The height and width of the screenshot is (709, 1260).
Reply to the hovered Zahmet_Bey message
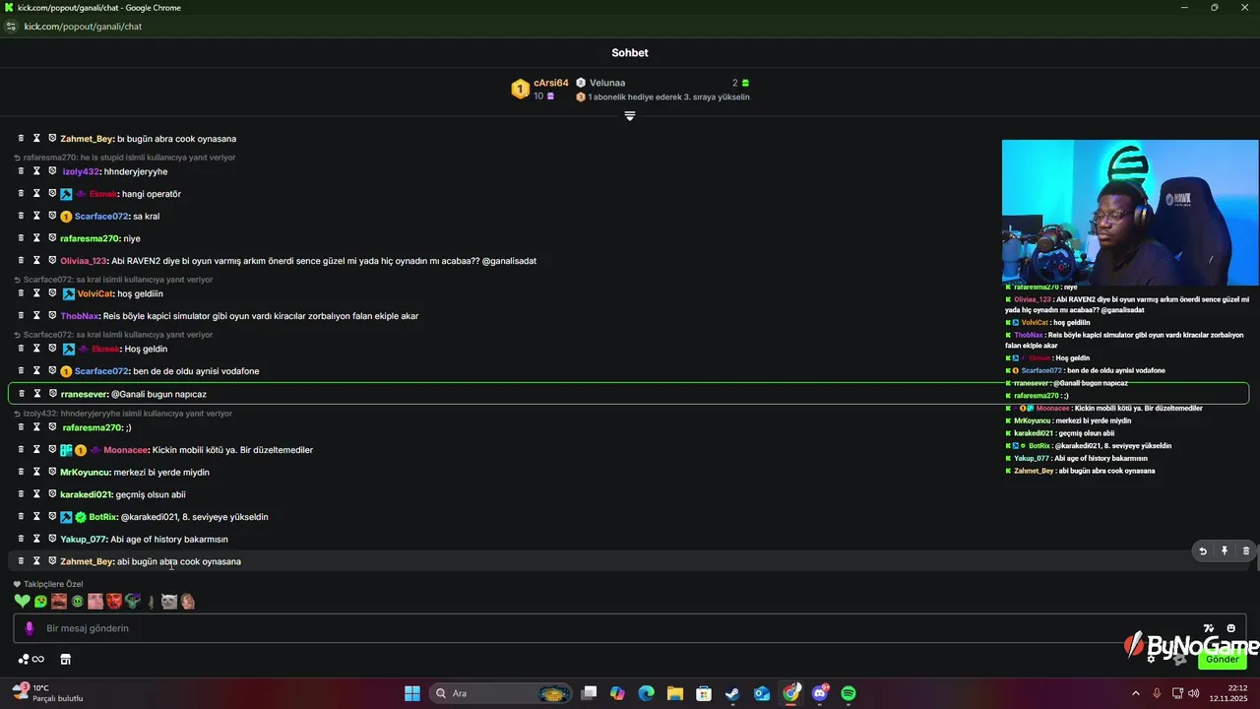(1202, 551)
